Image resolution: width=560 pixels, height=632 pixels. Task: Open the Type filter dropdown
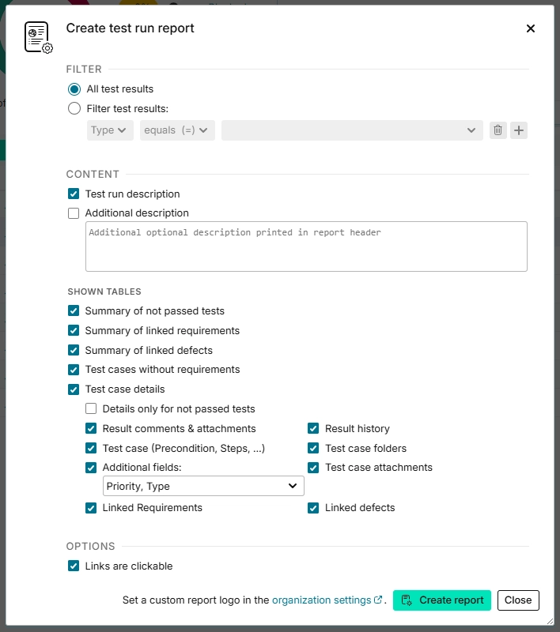click(110, 130)
